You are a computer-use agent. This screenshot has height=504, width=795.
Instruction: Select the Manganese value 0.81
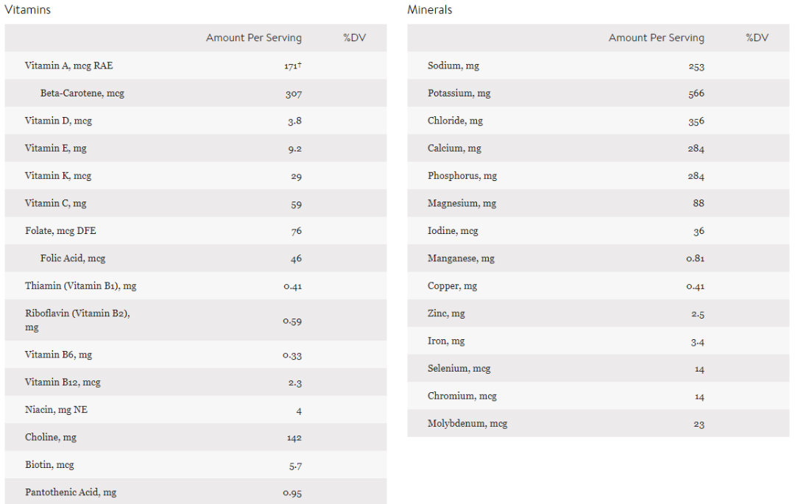pyautogui.click(x=695, y=259)
